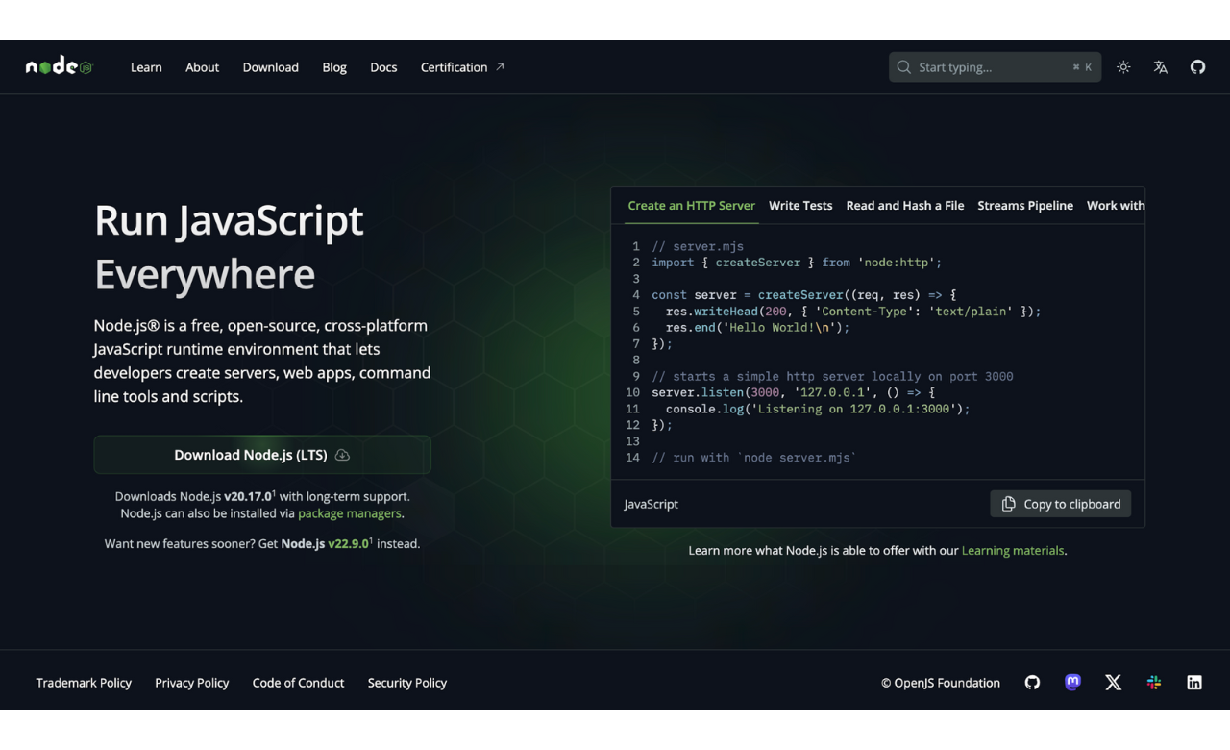Image resolution: width=1230 pixels, height=750 pixels.
Task: Click the 'v20.17.0' version text
Action: coord(248,497)
